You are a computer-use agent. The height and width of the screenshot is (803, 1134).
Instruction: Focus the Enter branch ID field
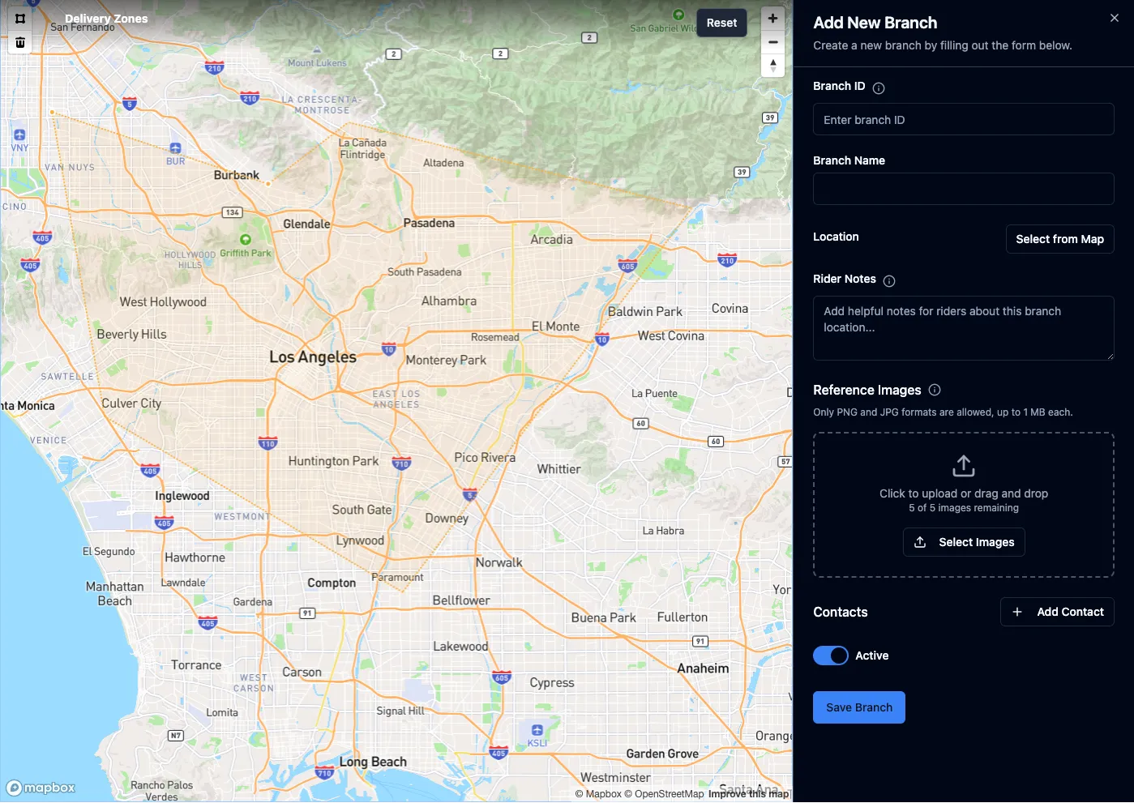[x=963, y=120]
